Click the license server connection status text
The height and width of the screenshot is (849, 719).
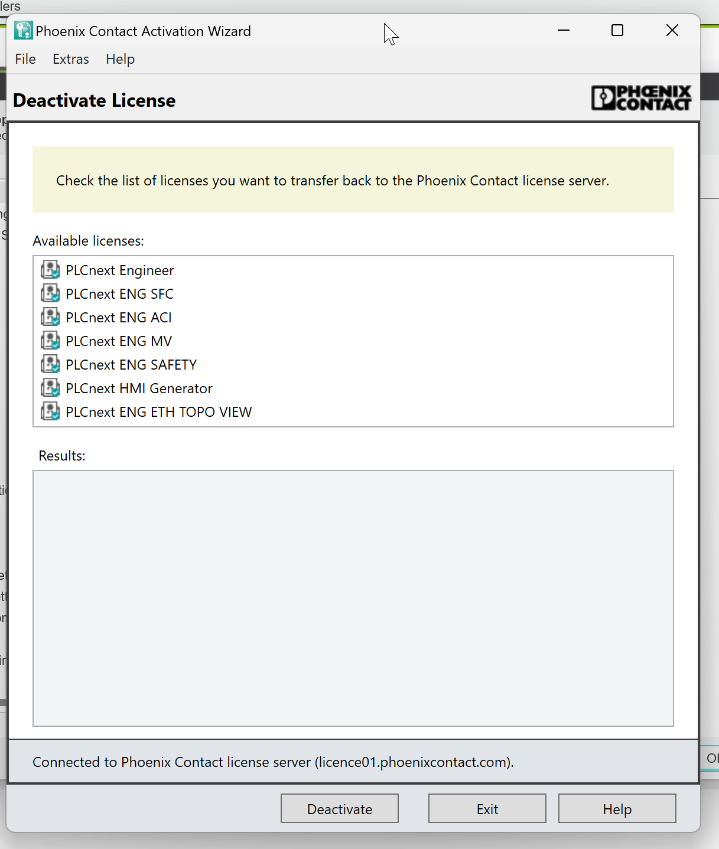pyautogui.click(x=273, y=762)
